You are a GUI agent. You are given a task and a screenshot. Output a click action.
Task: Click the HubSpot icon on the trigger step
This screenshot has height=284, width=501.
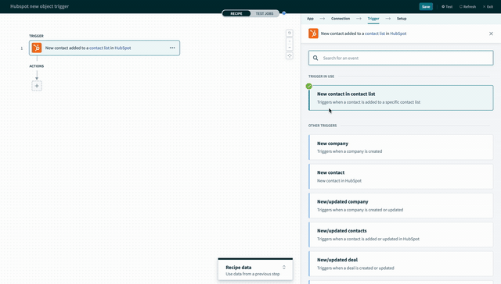coord(37,48)
